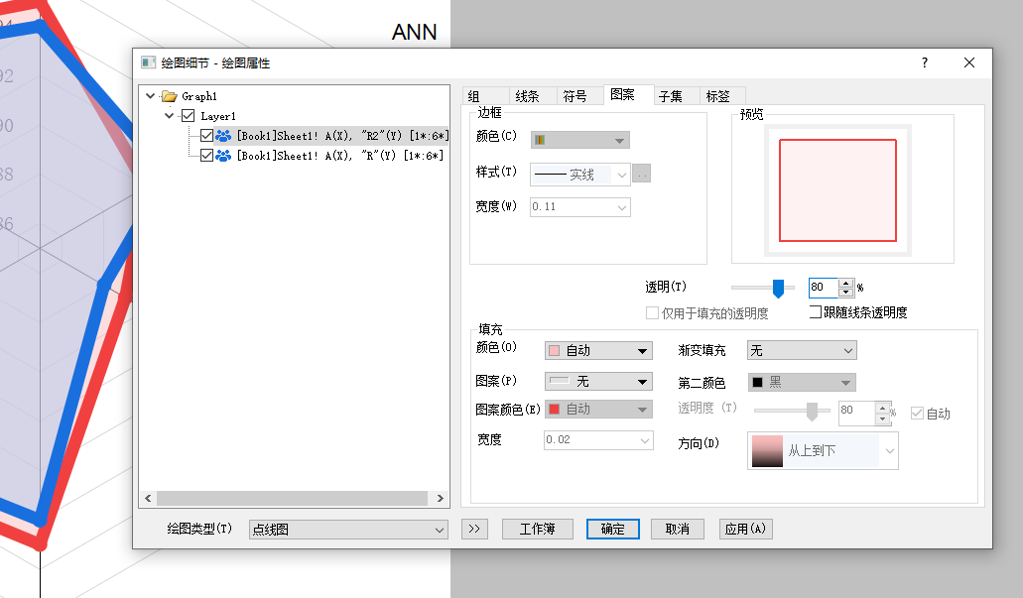The width and height of the screenshot is (1023, 598).
Task: Click the ANN title on the graph
Action: pos(415,32)
